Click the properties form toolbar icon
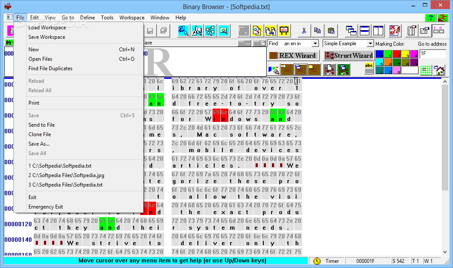This screenshot has width=453, height=268. (425, 31)
